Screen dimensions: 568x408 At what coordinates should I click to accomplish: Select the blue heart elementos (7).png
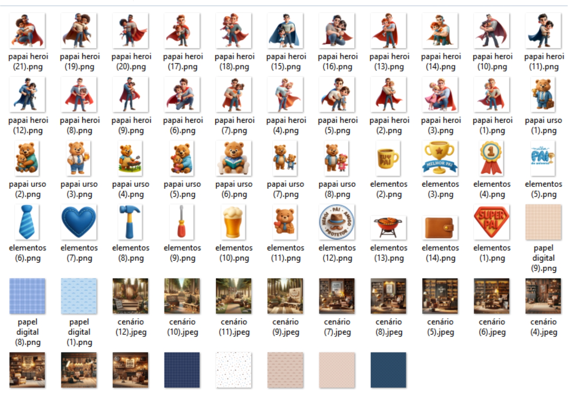coord(79,222)
